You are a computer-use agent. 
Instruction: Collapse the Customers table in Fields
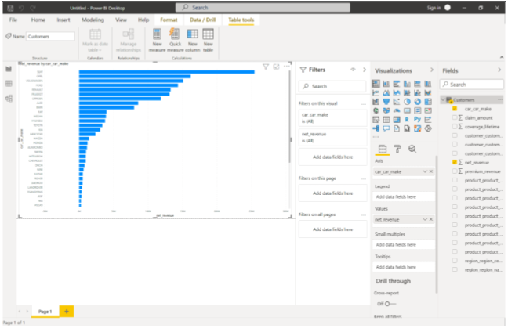(443, 100)
